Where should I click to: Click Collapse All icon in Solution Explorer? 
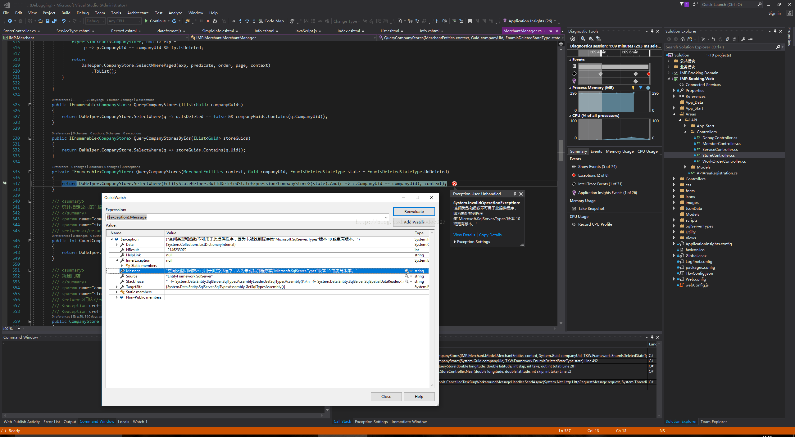(x=727, y=39)
